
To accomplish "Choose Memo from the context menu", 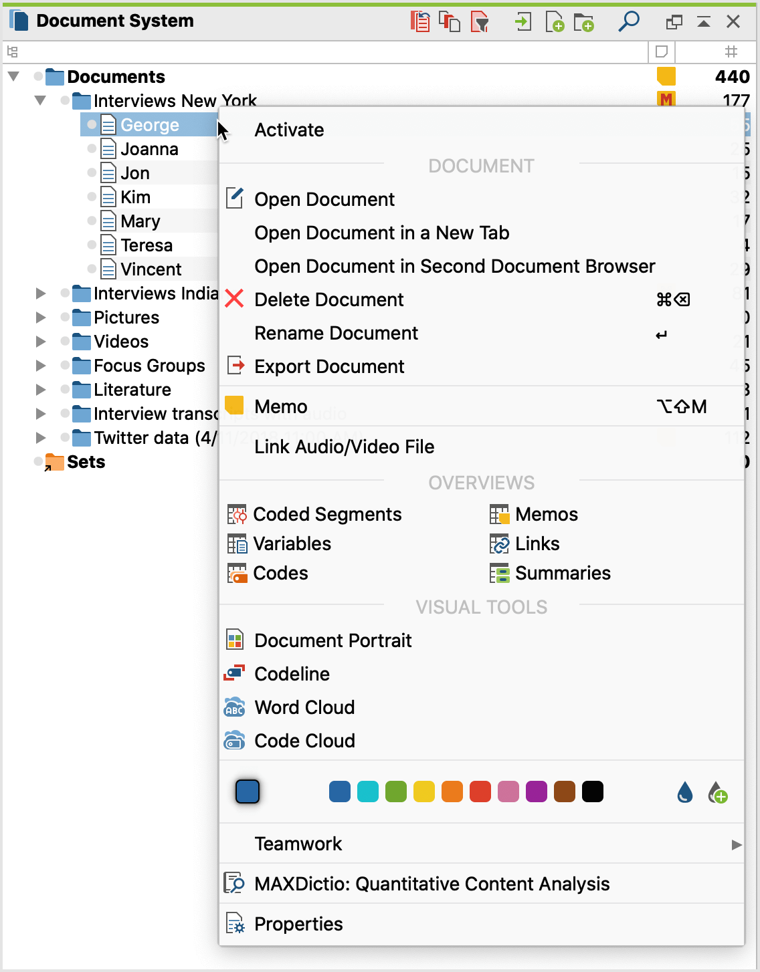I will (x=482, y=406).
